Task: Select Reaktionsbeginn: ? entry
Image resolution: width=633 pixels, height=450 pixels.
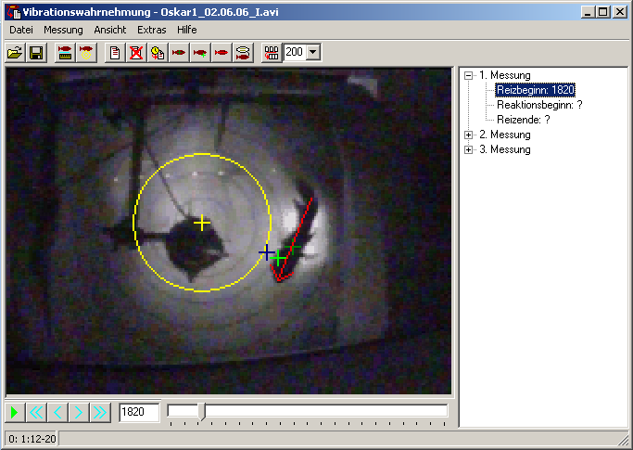Action: (x=539, y=105)
